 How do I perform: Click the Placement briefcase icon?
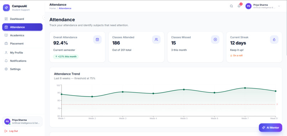(x=6, y=43)
